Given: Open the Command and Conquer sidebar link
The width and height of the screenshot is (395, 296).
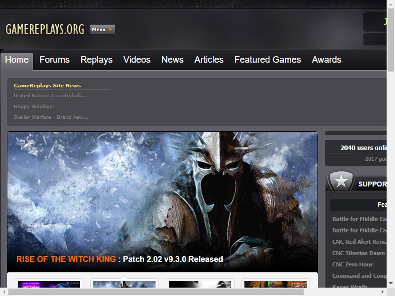Looking at the screenshot, I should point(359,276).
